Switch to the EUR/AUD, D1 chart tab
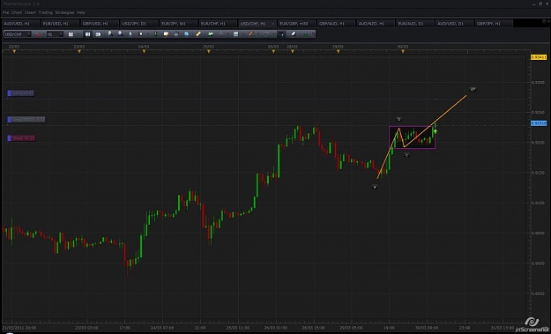Screen dimensions: 551x334 [414, 24]
